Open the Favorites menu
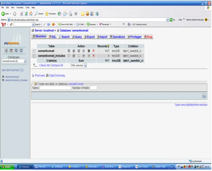 [x=20, y=8]
